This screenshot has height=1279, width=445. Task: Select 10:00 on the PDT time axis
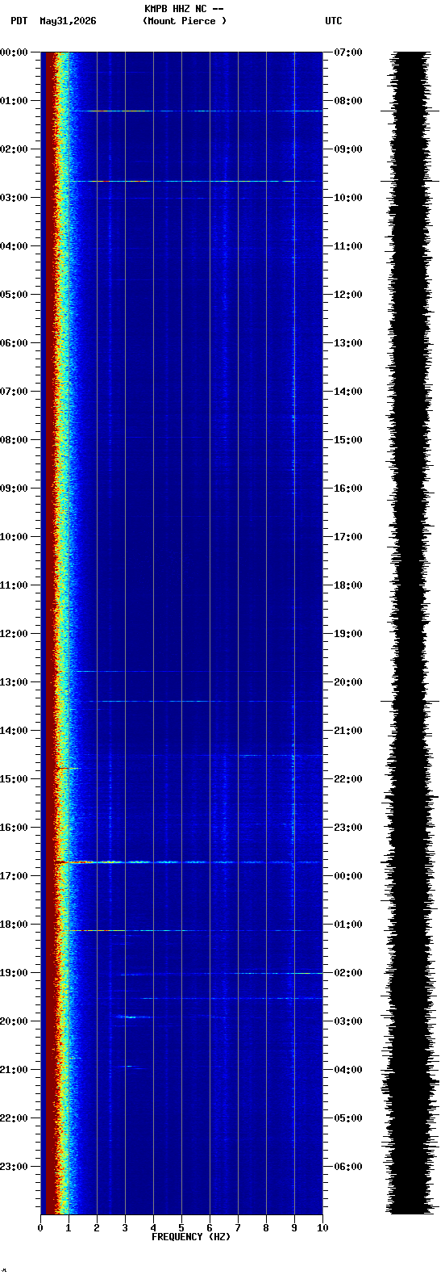(x=14, y=537)
